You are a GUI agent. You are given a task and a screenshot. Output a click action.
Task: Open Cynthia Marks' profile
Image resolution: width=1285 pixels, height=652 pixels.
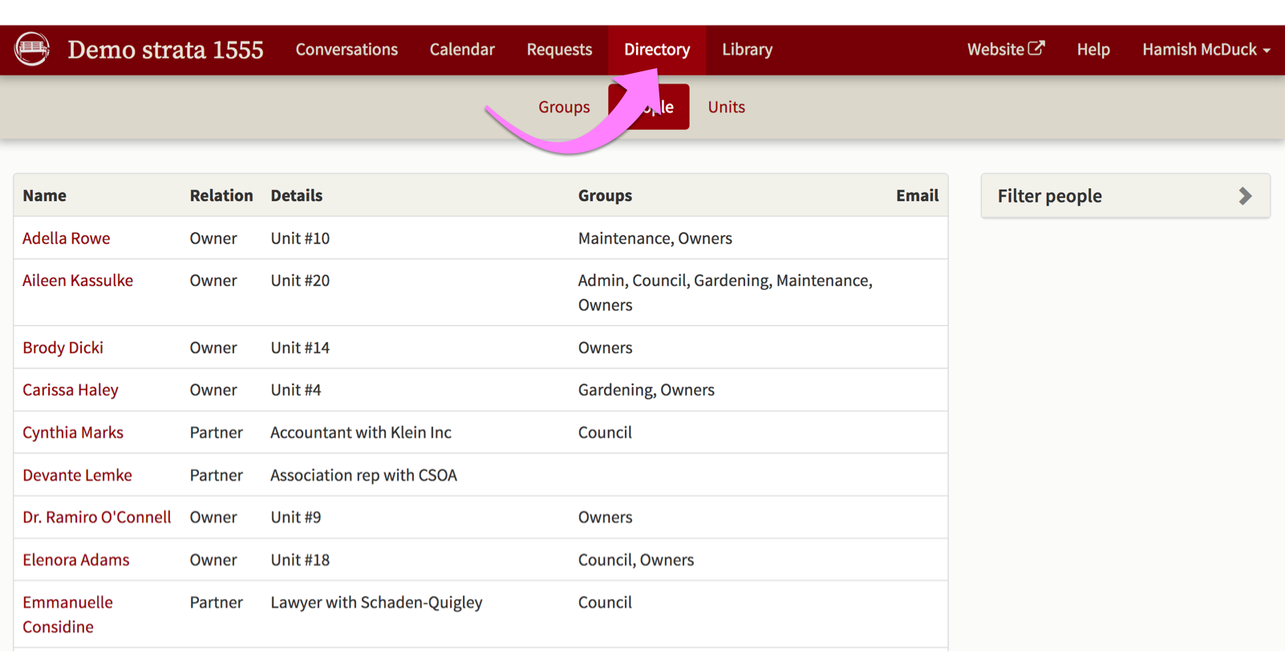pos(73,433)
